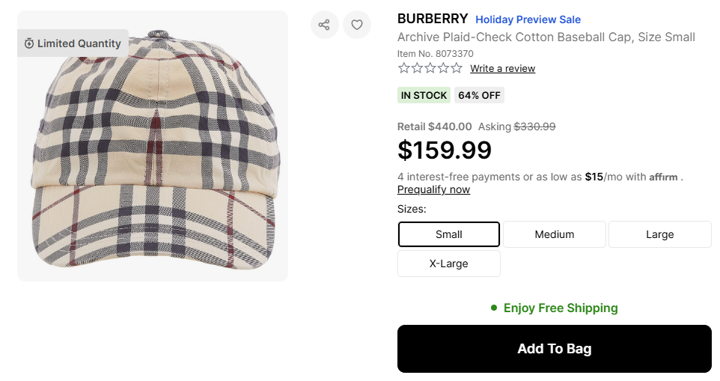Click the fifth review star
The height and width of the screenshot is (381, 720).
click(x=456, y=68)
